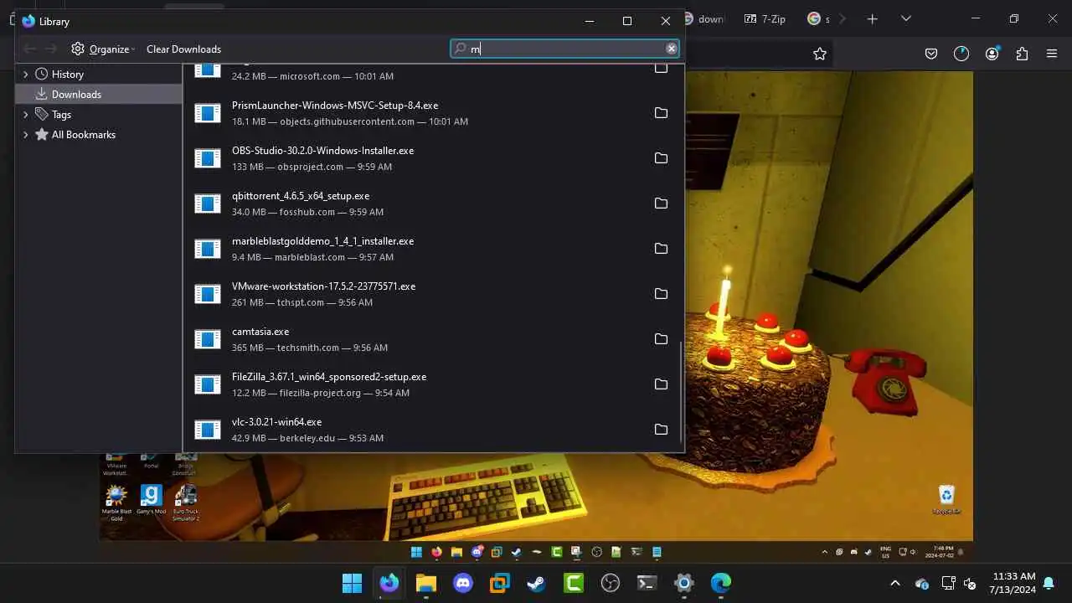This screenshot has height=603, width=1072.
Task: Click the muted volume tray icon
Action: pyautogui.click(x=970, y=583)
